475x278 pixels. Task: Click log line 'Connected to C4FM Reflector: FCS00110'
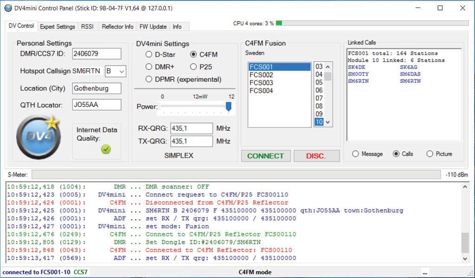pos(219,250)
